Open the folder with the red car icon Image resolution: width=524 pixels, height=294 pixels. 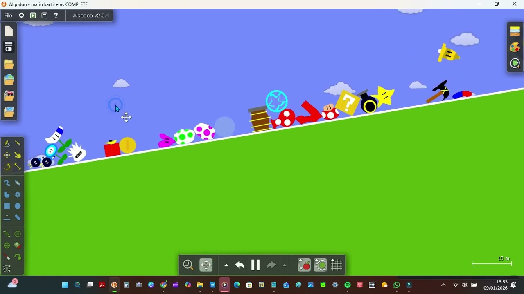(9, 96)
